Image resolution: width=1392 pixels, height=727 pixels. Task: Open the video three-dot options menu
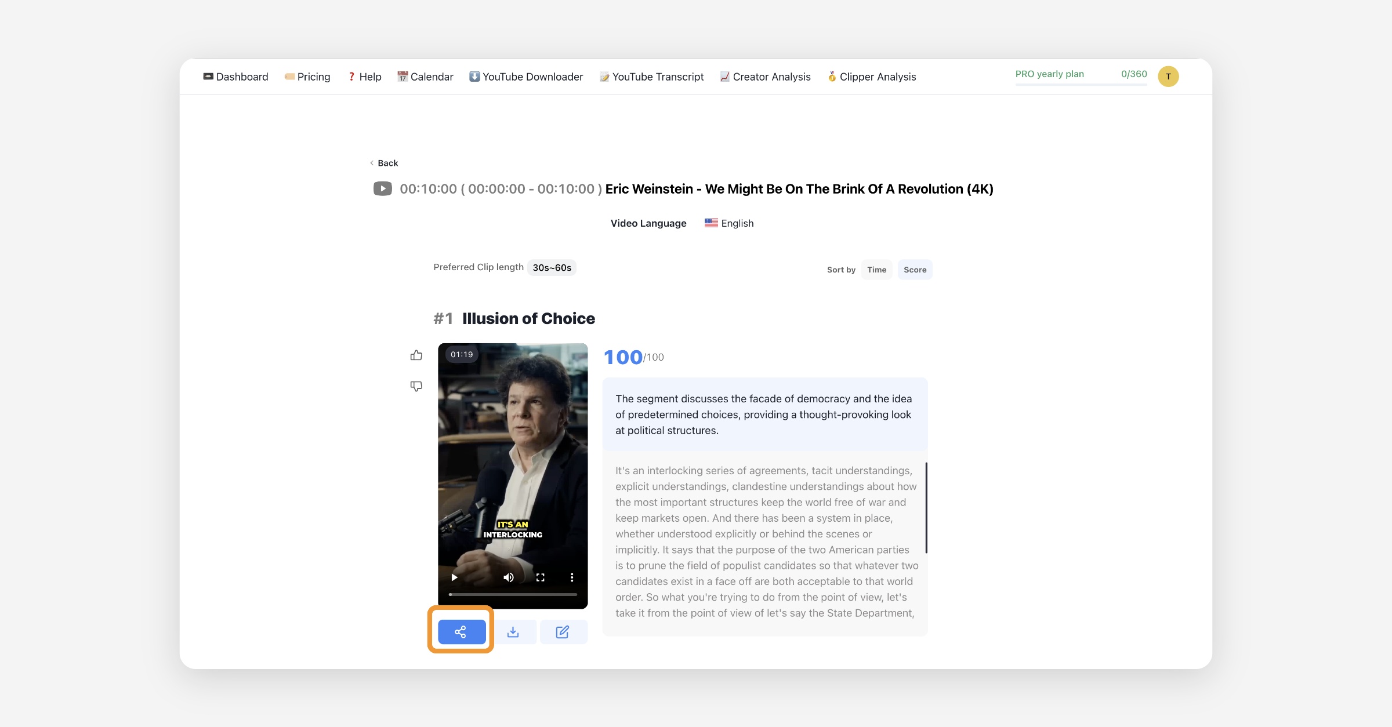(x=572, y=577)
